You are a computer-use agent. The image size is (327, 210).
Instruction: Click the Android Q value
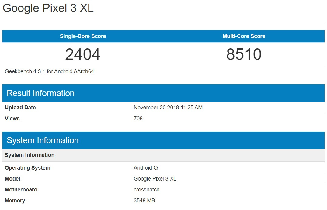tap(146, 168)
